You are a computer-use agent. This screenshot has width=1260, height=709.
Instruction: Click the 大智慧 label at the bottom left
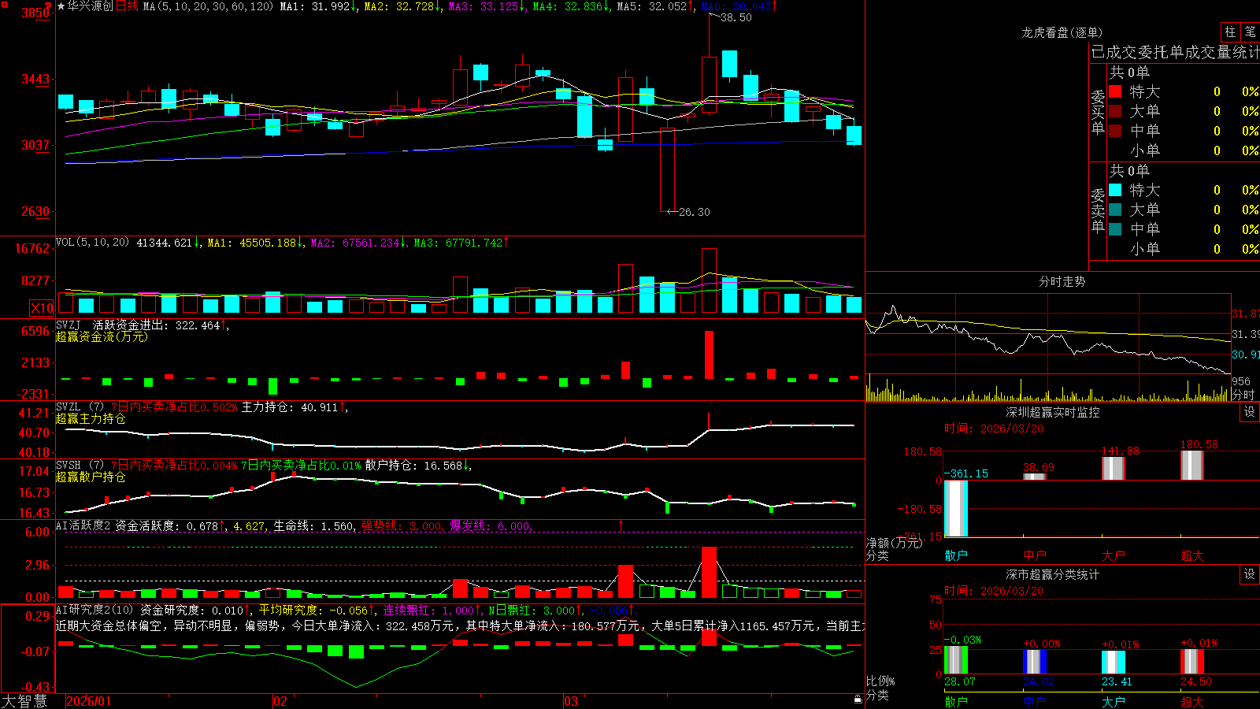(x=24, y=700)
